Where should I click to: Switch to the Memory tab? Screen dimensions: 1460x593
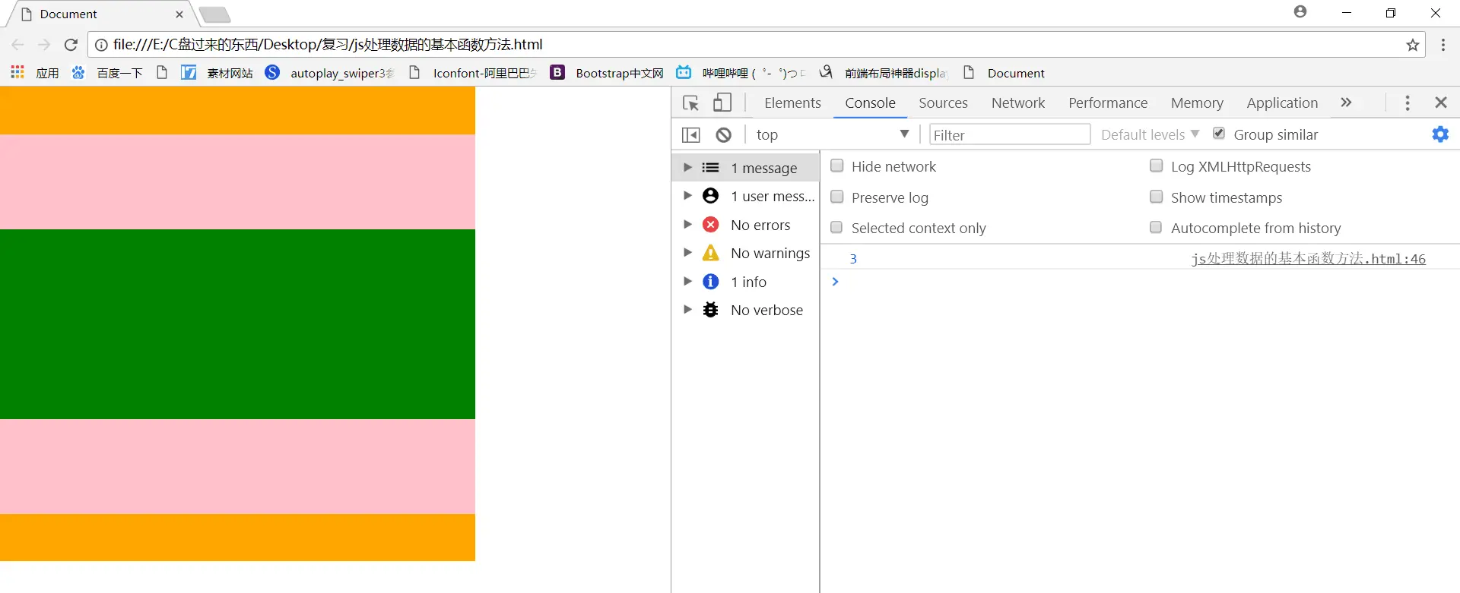pyautogui.click(x=1197, y=103)
